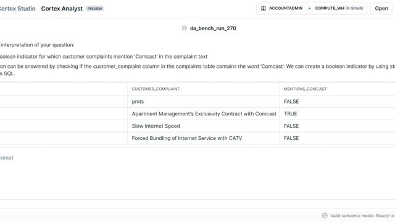Image resolution: width=395 pixels, height=222 pixels.
Task: Go to Cortex Studio breadcrumb link
Action: tap(17, 9)
